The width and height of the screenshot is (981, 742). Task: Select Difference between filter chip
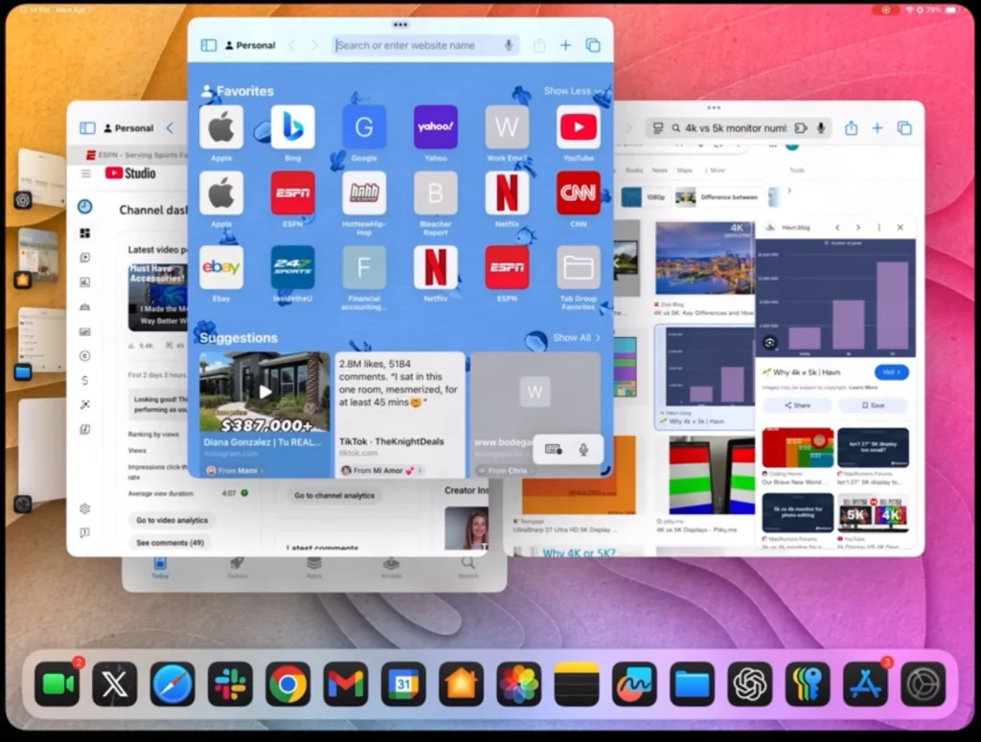tap(719, 197)
